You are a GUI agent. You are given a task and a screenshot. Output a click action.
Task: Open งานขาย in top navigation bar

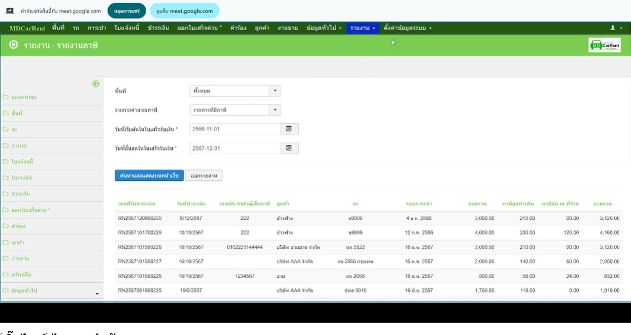288,28
